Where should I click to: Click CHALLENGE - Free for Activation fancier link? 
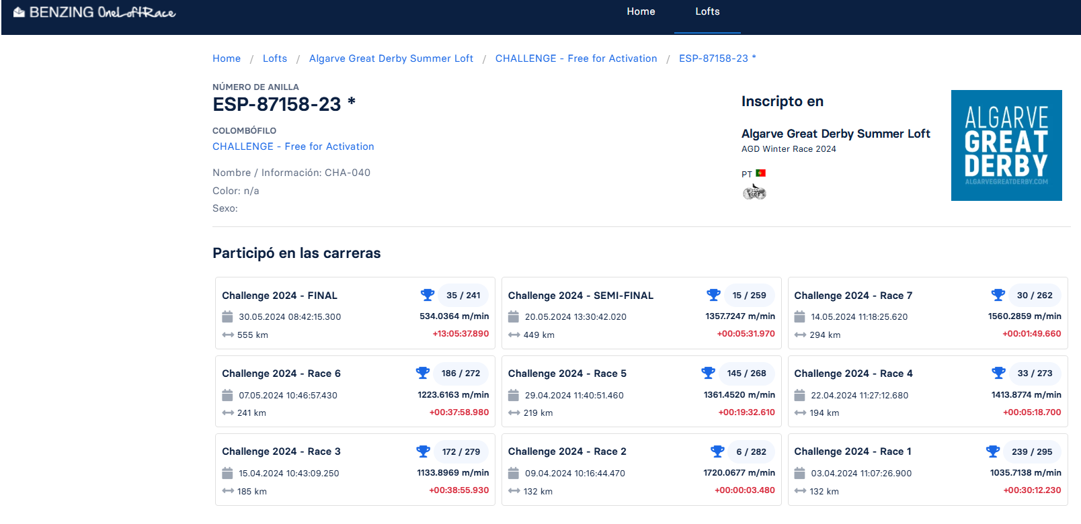point(293,146)
